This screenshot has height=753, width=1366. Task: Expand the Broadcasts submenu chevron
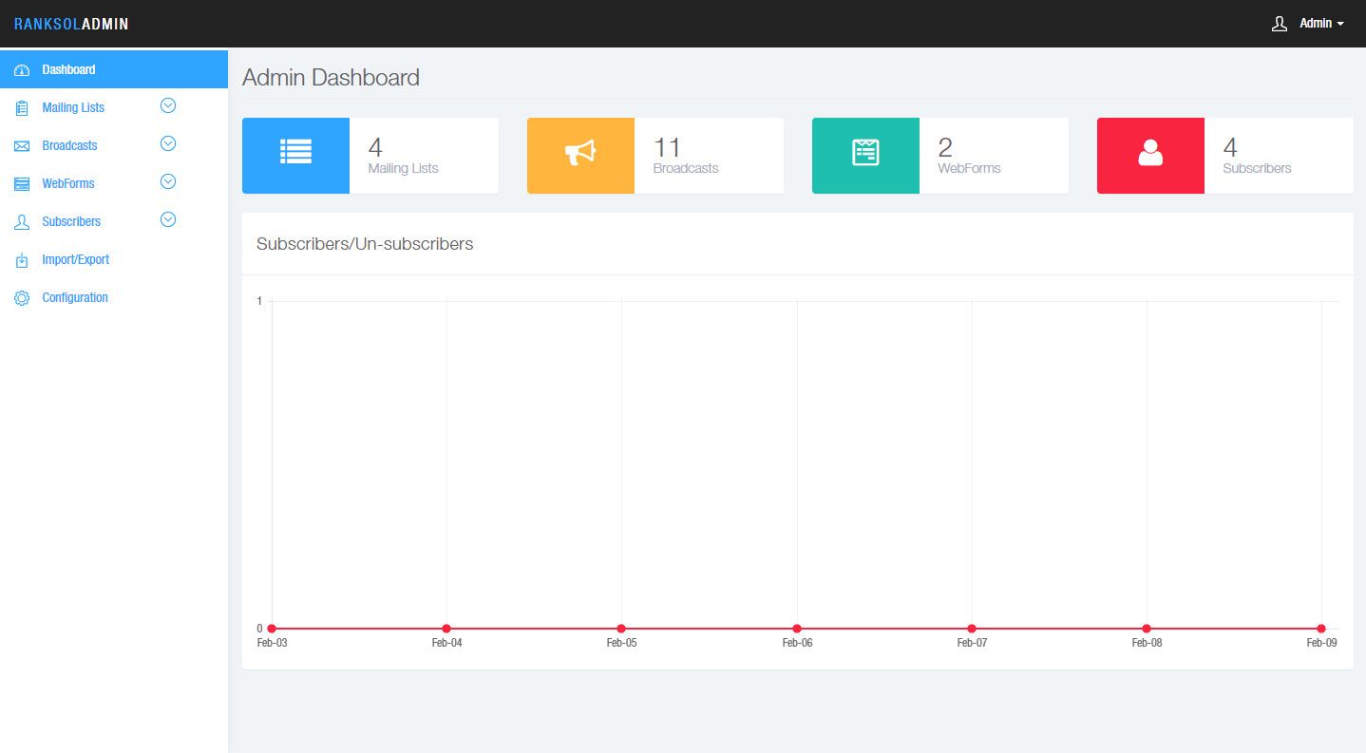click(x=168, y=144)
